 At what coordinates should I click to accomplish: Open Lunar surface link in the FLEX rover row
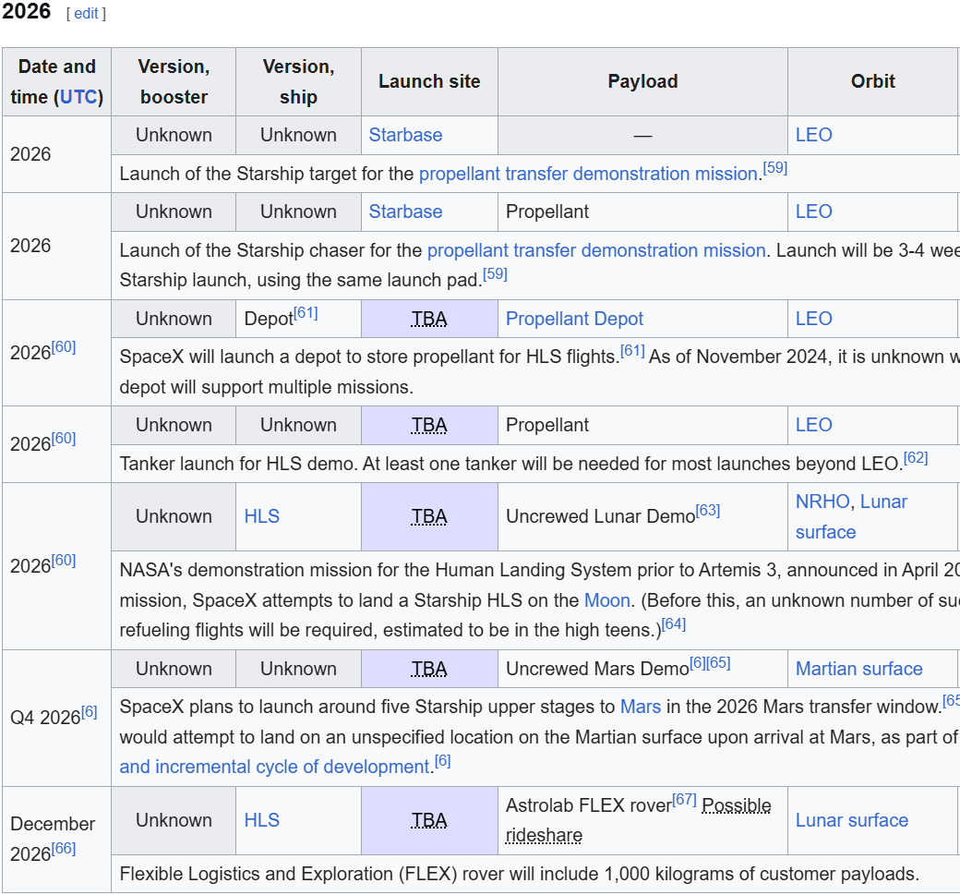tap(852, 820)
